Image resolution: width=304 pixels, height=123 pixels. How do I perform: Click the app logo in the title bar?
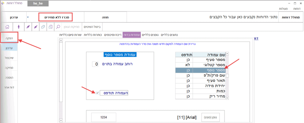click(x=3, y=3)
